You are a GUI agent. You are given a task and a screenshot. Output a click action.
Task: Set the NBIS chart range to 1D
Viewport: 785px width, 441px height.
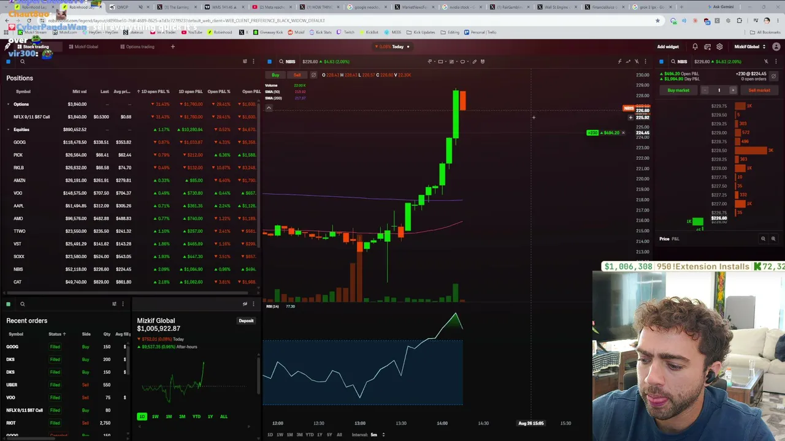click(270, 435)
